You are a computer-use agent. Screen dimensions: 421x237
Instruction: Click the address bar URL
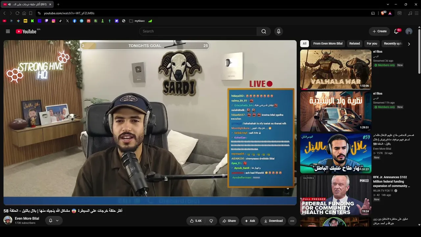[69, 13]
